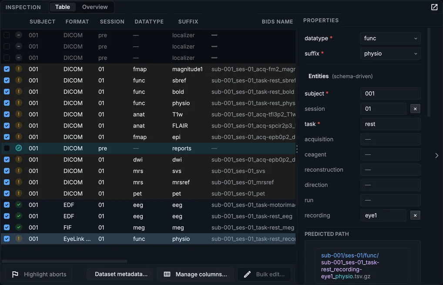Sort by the SUBJECT column header
Screen dimensions: 443x285
[42, 22]
